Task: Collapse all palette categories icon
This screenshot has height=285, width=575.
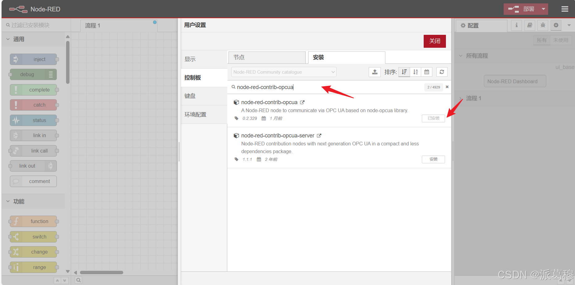Action: (57, 281)
